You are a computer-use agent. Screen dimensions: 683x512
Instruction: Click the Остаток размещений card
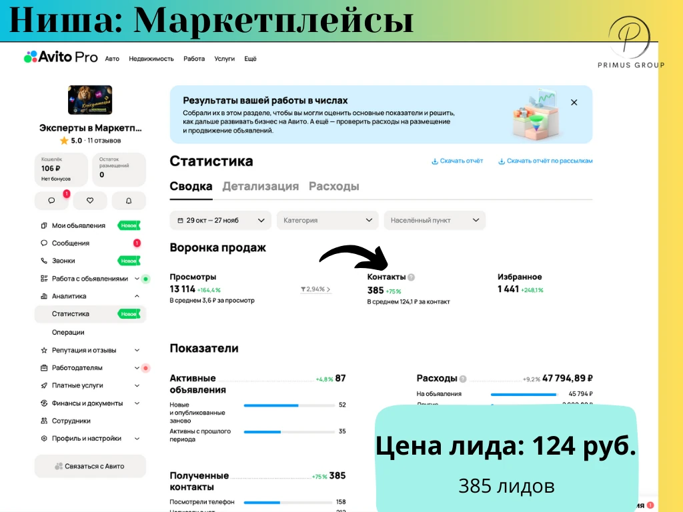click(119, 169)
